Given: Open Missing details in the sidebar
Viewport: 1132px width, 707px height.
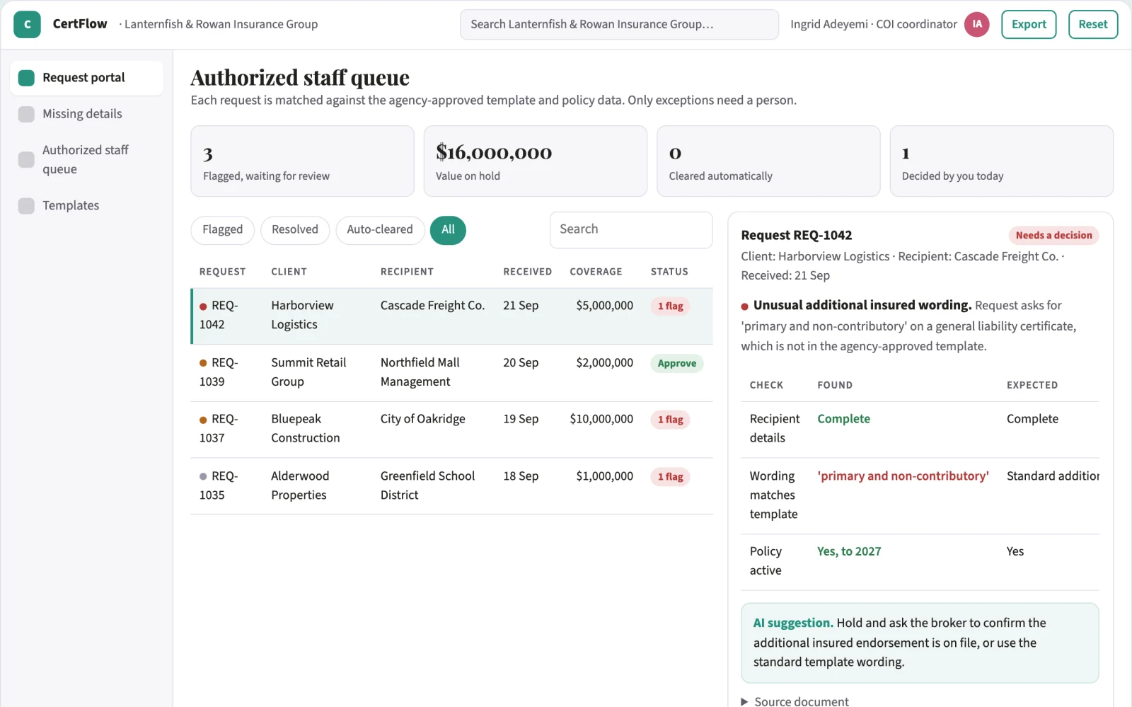Looking at the screenshot, I should click(86, 114).
